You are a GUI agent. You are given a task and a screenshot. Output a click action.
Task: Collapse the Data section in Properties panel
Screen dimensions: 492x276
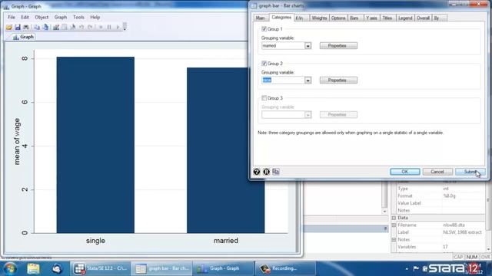pyautogui.click(x=394, y=218)
